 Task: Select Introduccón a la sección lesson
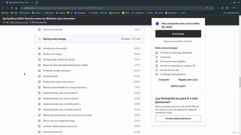[55, 48]
